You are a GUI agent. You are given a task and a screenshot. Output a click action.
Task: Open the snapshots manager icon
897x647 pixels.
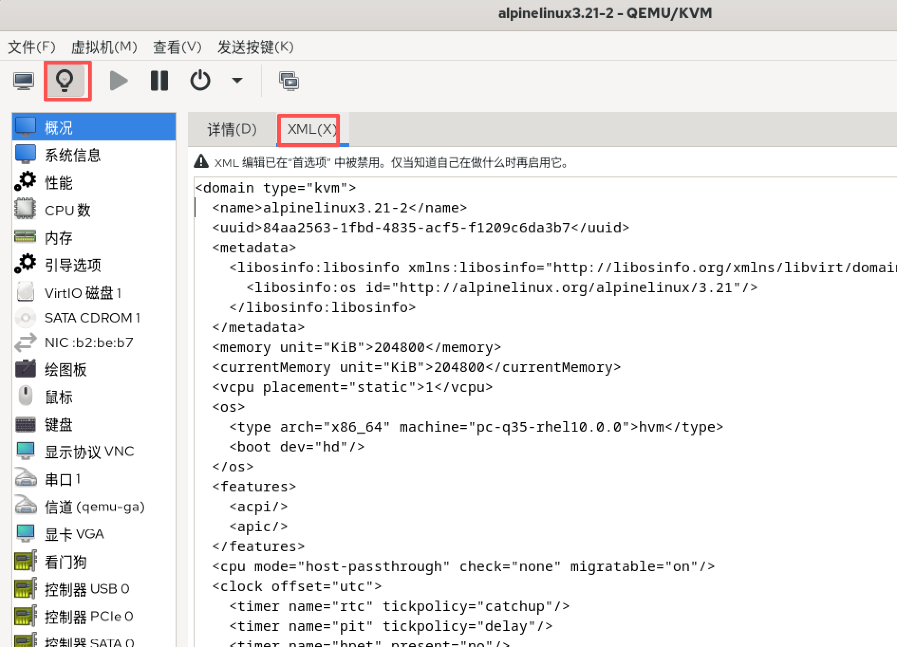pyautogui.click(x=289, y=81)
